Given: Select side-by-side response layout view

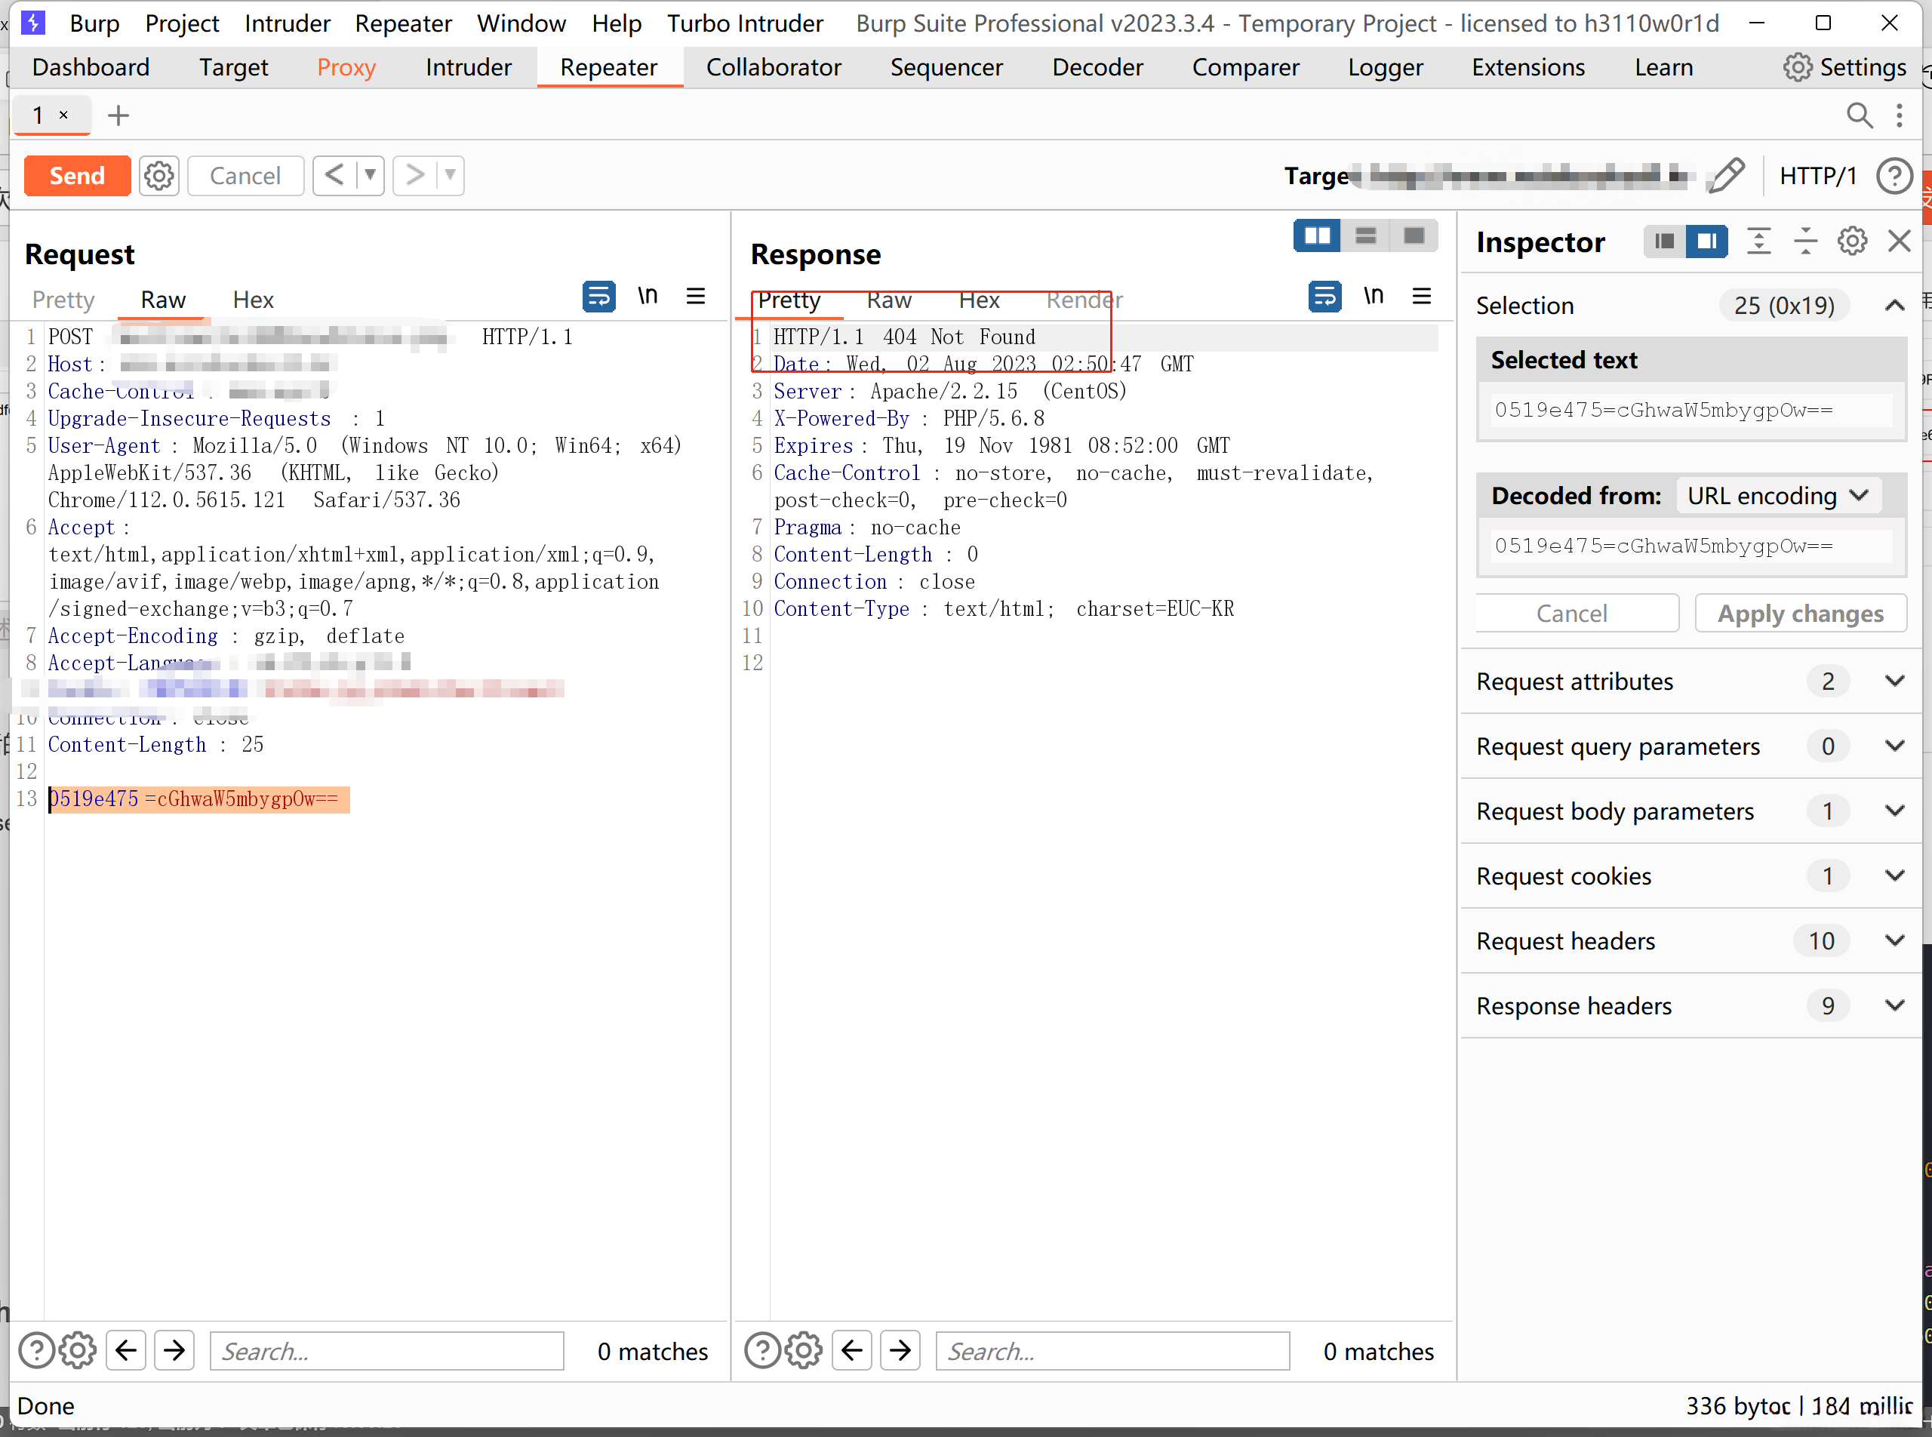Looking at the screenshot, I should (x=1316, y=235).
